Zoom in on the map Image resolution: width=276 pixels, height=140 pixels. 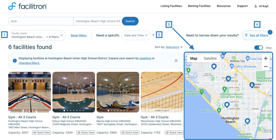266,58
